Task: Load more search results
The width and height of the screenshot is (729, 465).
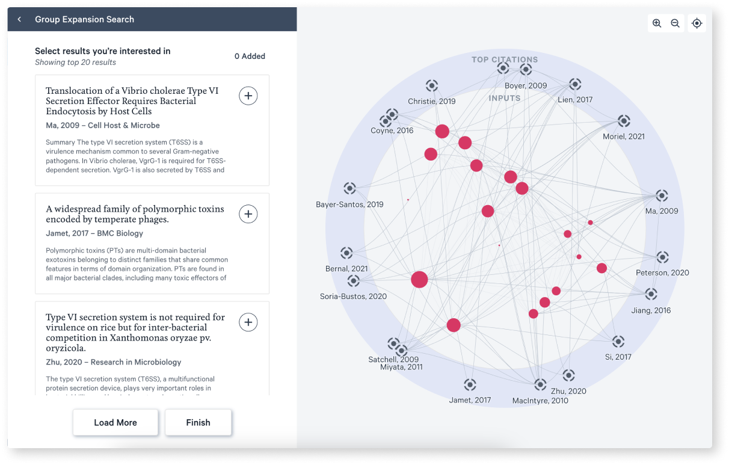Action: click(115, 422)
